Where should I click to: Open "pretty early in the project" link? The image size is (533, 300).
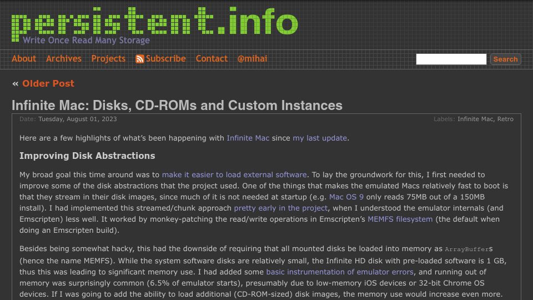pyautogui.click(x=281, y=208)
